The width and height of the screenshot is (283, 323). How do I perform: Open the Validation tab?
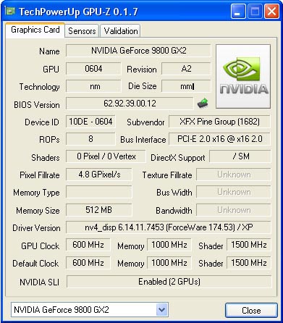120,31
